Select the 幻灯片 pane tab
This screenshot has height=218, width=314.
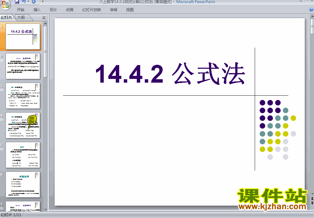click(x=7, y=18)
